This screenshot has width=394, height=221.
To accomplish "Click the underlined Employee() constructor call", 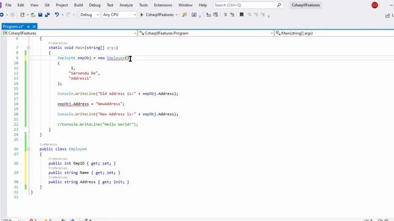I will coord(118,58).
